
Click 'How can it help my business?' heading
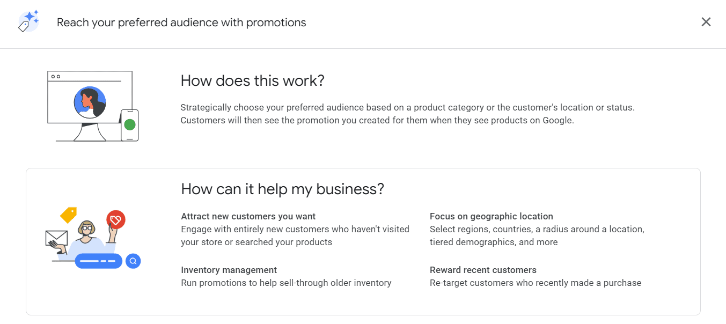[x=283, y=189]
